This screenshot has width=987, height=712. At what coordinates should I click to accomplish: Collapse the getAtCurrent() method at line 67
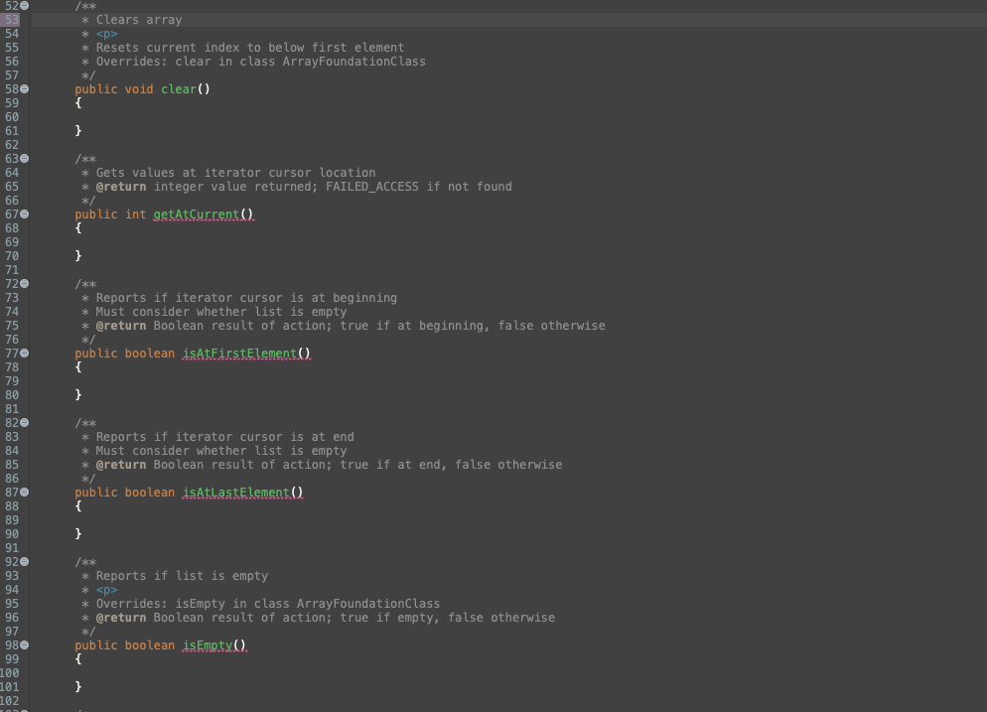tap(25, 214)
